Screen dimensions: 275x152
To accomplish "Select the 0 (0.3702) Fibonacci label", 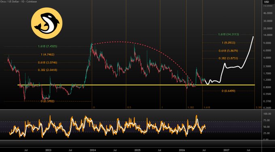I will 48,101.
